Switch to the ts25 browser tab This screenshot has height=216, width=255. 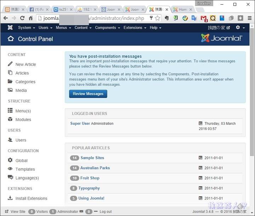click(62, 10)
